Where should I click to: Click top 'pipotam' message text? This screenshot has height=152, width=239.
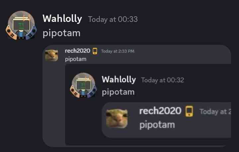coord(62,34)
